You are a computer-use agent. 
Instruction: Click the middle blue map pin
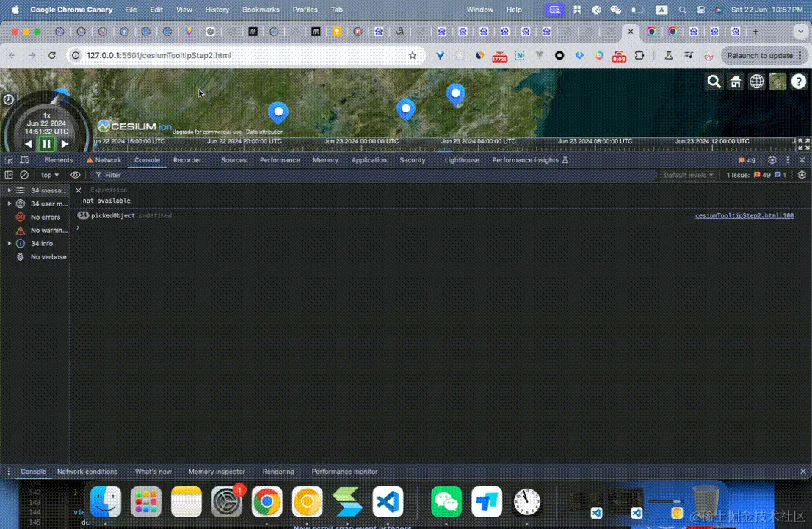coord(406,110)
